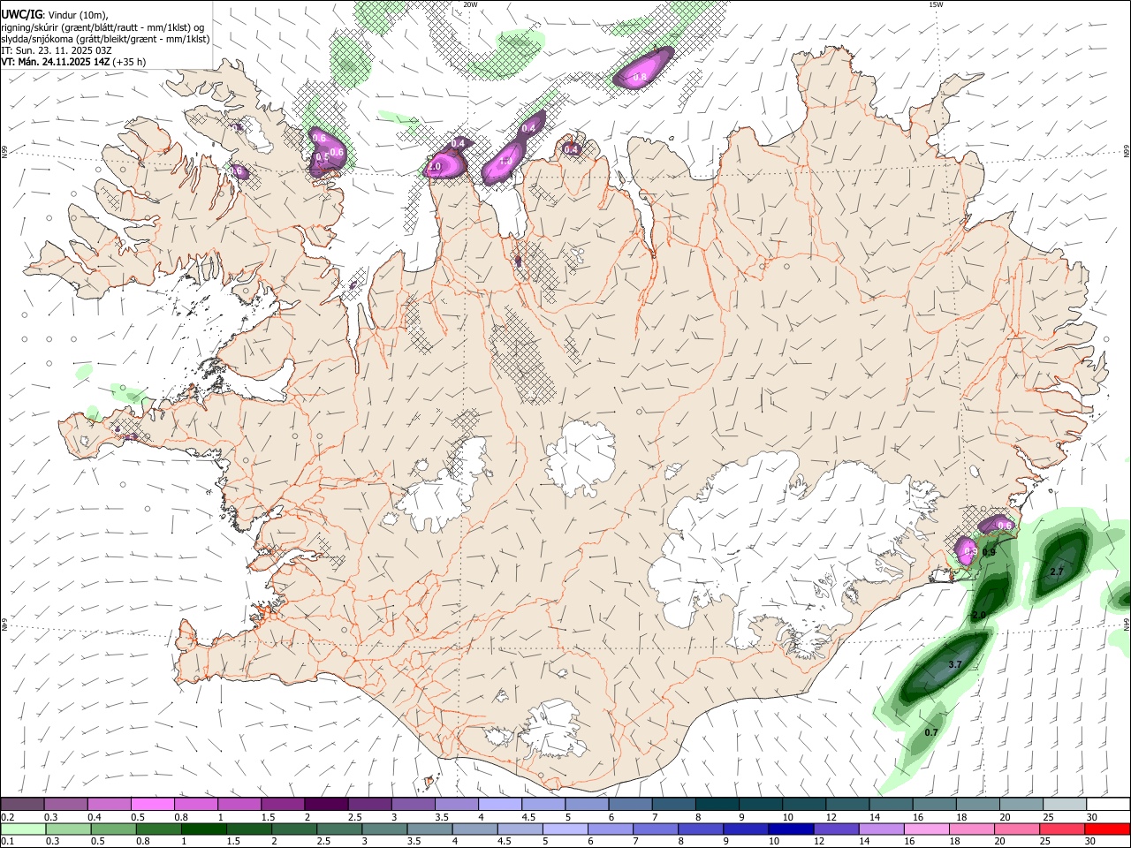Viewport: 1131px width, 848px height.
Task: Click the 3.7 rainfall value label
Action: point(954,664)
